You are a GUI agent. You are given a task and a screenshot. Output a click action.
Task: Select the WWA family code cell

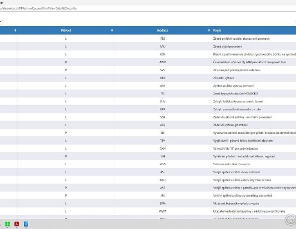(x=163, y=211)
